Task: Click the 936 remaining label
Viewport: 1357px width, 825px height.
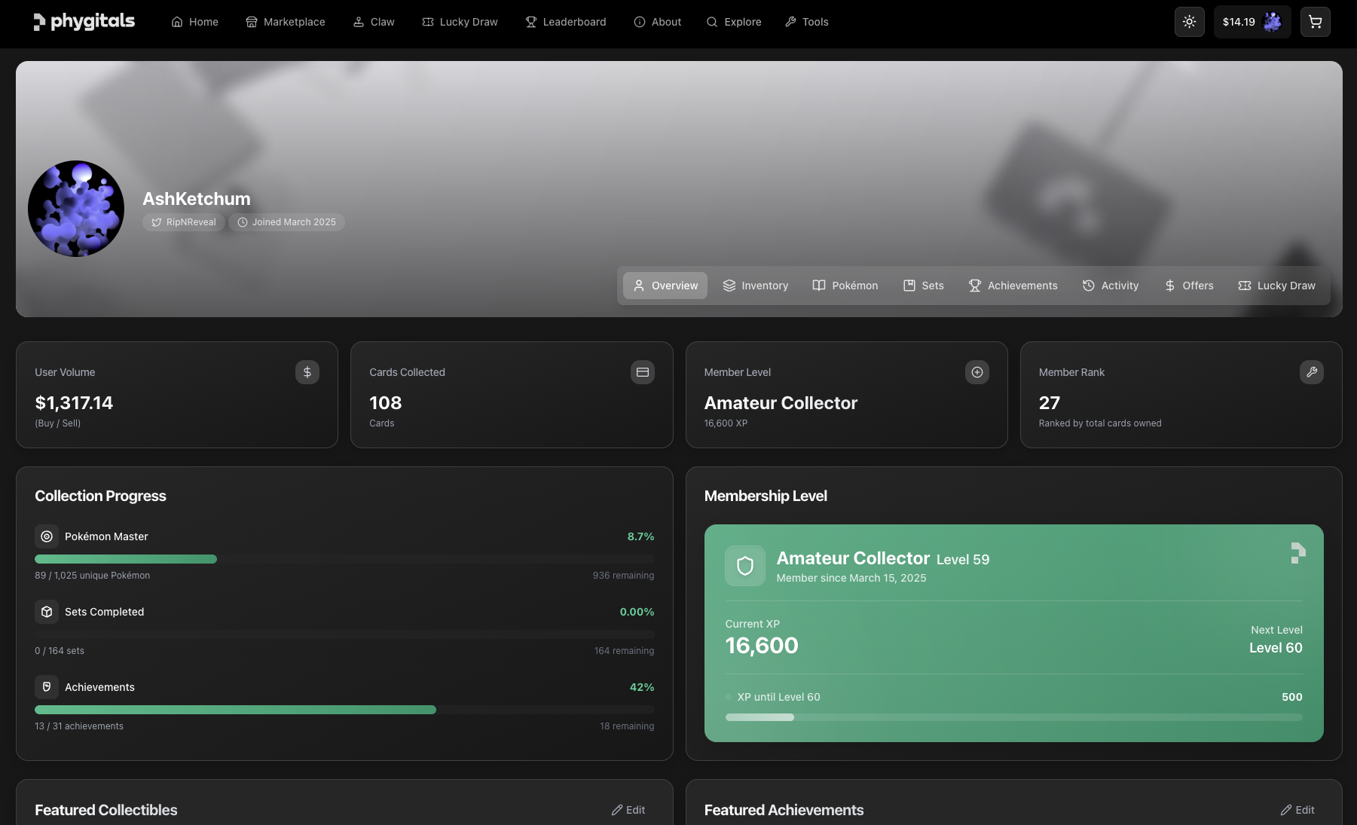Action: [624, 576]
